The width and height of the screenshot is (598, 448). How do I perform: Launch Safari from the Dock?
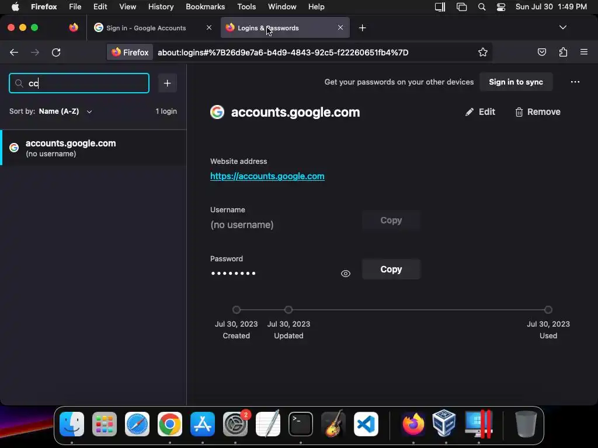click(137, 424)
